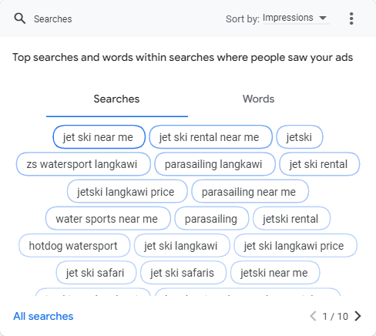Open the All searches link
The height and width of the screenshot is (336, 376).
pos(43,316)
